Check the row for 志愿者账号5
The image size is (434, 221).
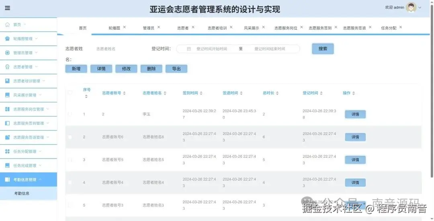pos(70,160)
